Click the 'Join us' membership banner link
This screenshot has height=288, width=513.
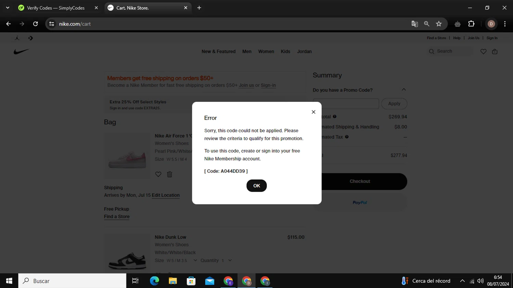(246, 85)
